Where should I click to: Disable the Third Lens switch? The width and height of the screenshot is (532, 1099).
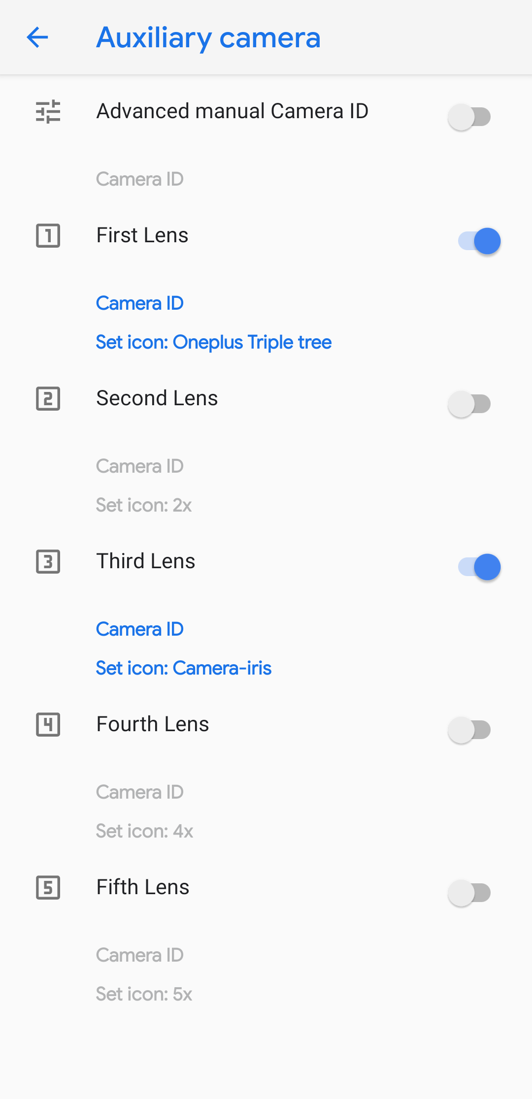click(x=479, y=567)
